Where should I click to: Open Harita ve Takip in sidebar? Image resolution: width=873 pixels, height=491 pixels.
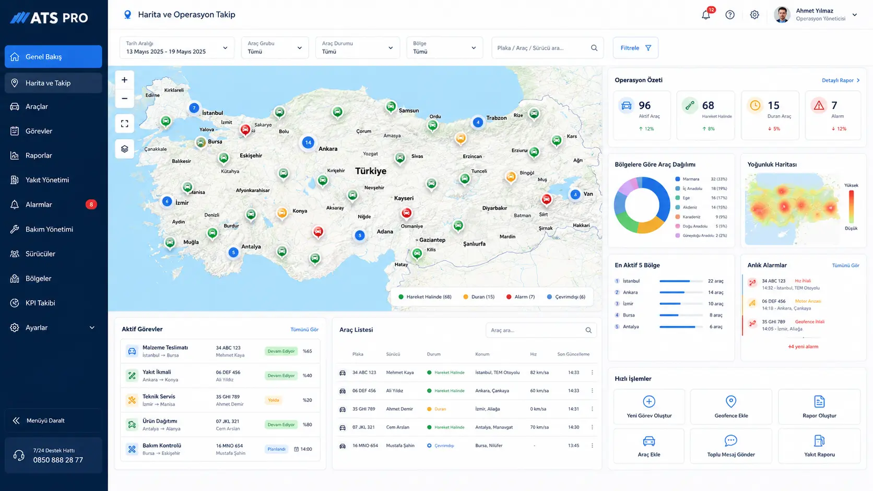coord(53,83)
